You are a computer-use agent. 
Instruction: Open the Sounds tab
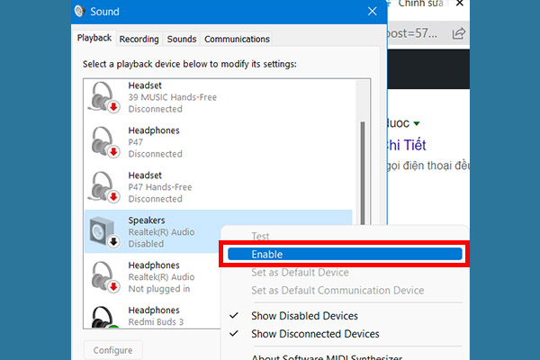[182, 40]
